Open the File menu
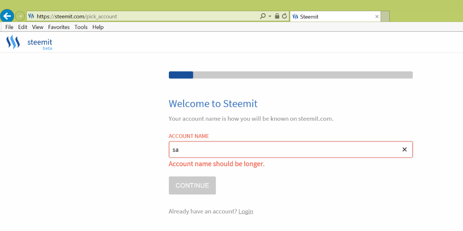The width and height of the screenshot is (463, 231). [9, 27]
